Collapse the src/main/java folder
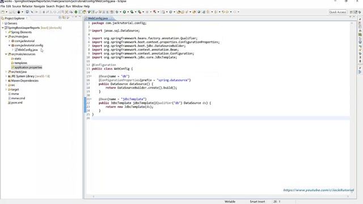The width and height of the screenshot is (363, 204). coord(6,36)
